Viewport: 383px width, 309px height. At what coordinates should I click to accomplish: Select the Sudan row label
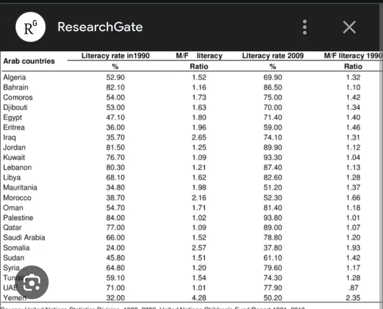click(14, 257)
